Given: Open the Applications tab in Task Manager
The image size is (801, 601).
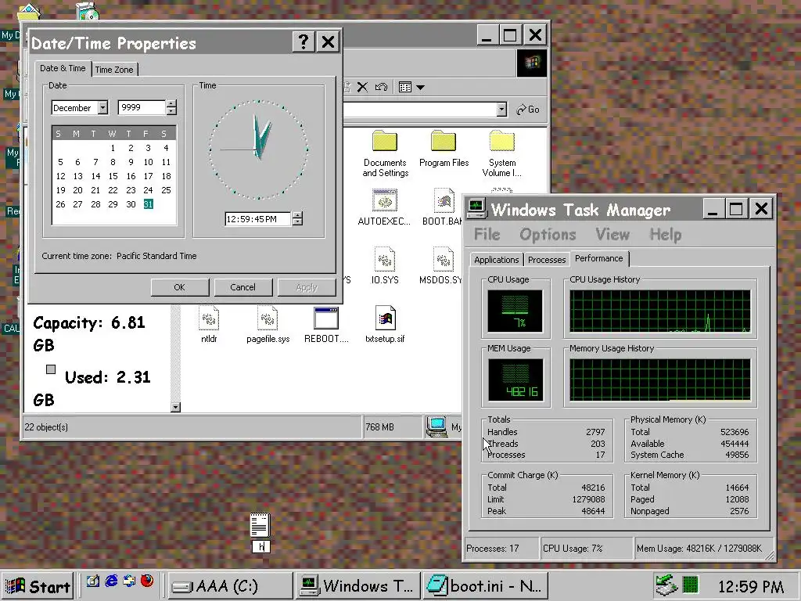Looking at the screenshot, I should click(496, 260).
